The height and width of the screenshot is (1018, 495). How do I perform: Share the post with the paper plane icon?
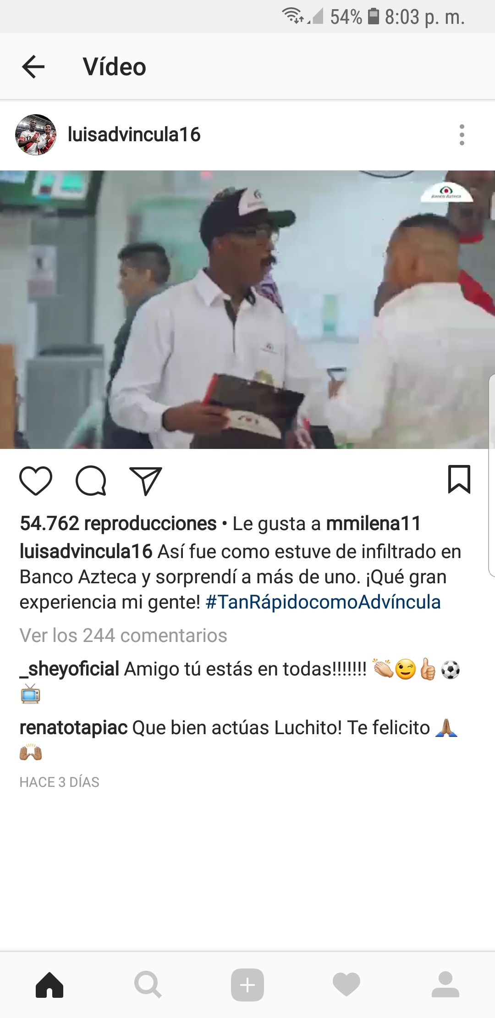click(146, 481)
